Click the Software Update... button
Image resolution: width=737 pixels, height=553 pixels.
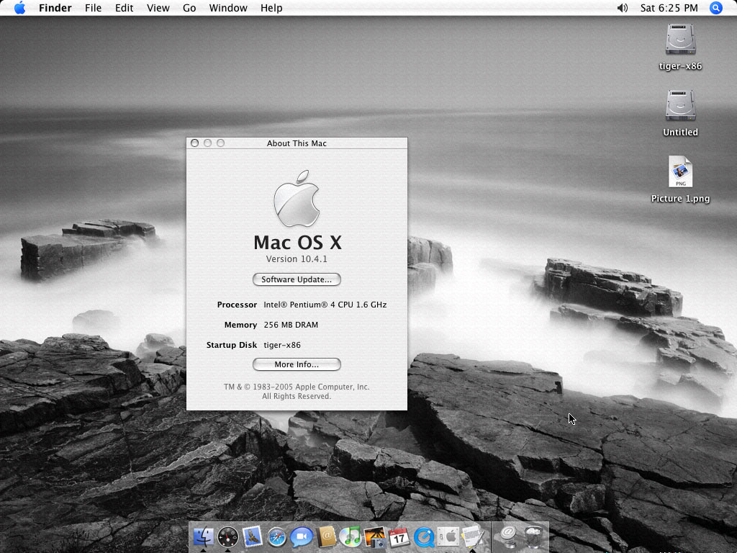tap(297, 279)
